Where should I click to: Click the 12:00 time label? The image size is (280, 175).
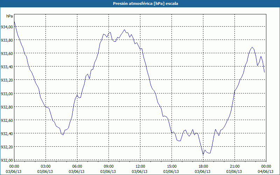click(x=140, y=167)
